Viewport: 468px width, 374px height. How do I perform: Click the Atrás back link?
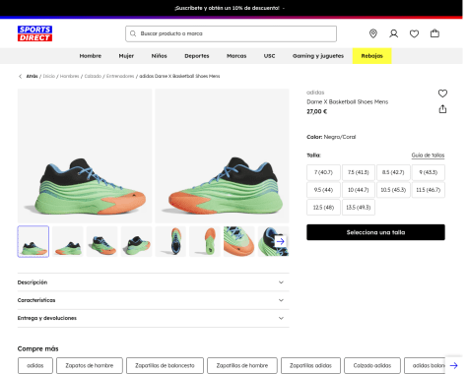pos(32,76)
